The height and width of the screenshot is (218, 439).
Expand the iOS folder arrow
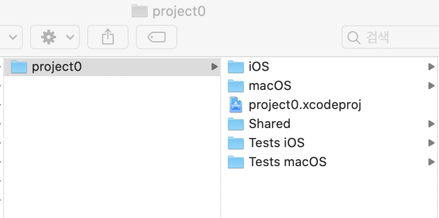click(432, 67)
